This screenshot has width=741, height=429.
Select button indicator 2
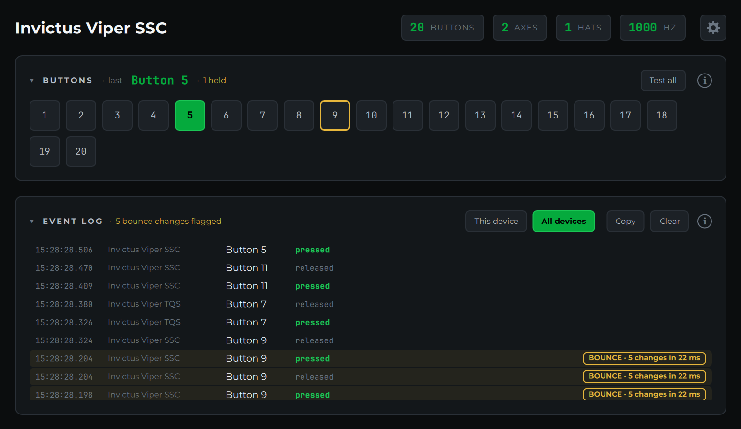pos(81,115)
